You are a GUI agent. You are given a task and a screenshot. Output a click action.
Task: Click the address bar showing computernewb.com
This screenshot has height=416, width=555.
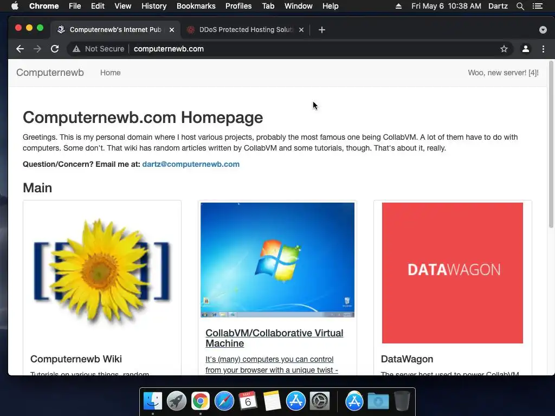169,49
